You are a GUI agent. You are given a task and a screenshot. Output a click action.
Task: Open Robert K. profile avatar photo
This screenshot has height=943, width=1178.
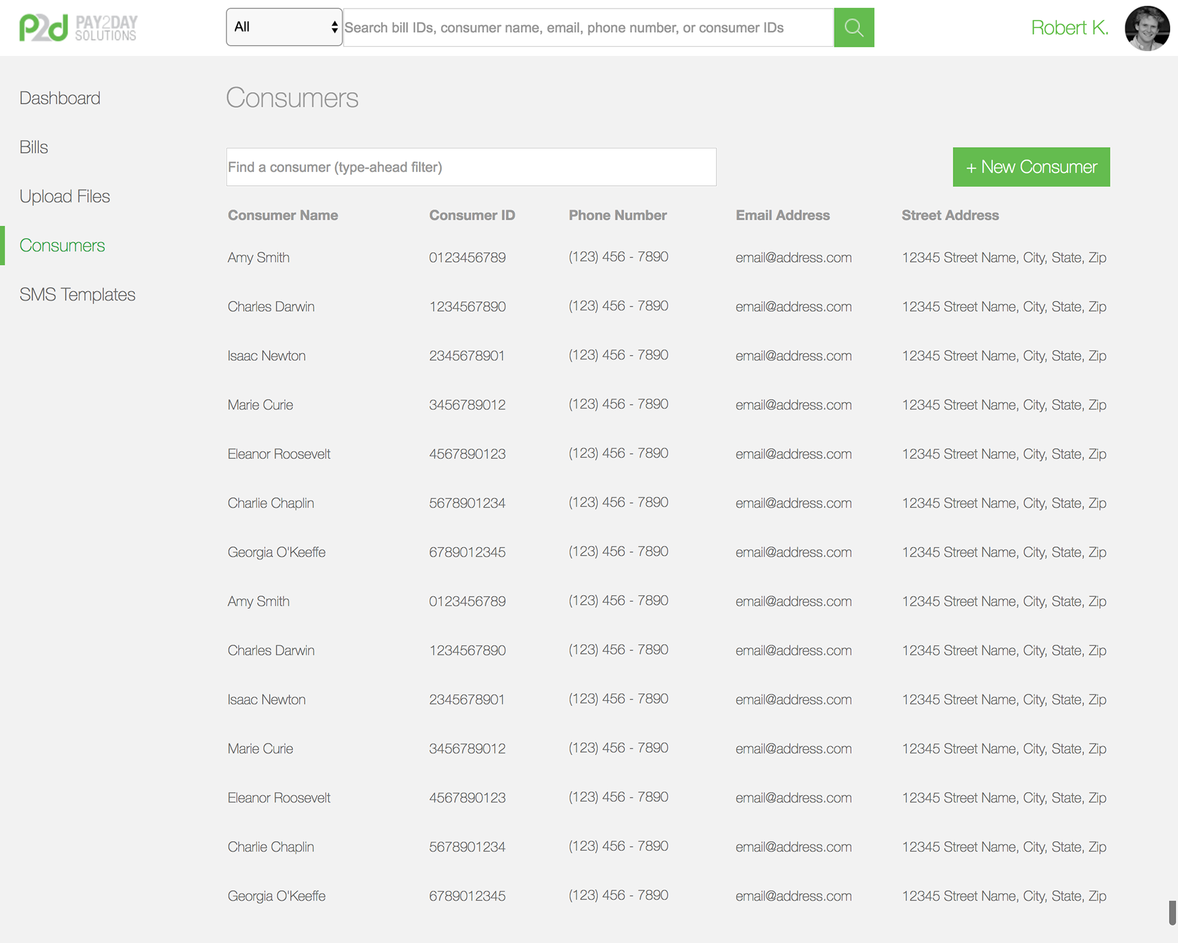coord(1147,28)
